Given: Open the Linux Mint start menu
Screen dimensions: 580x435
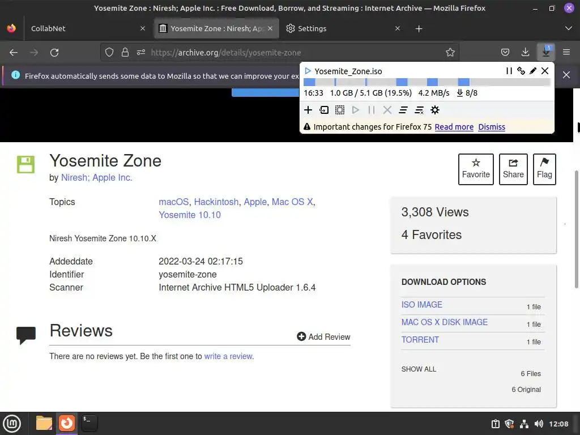Looking at the screenshot, I should click(12, 424).
